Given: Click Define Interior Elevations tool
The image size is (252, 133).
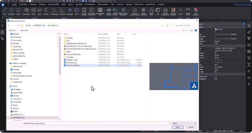Looking at the screenshot, I should click(123, 12).
